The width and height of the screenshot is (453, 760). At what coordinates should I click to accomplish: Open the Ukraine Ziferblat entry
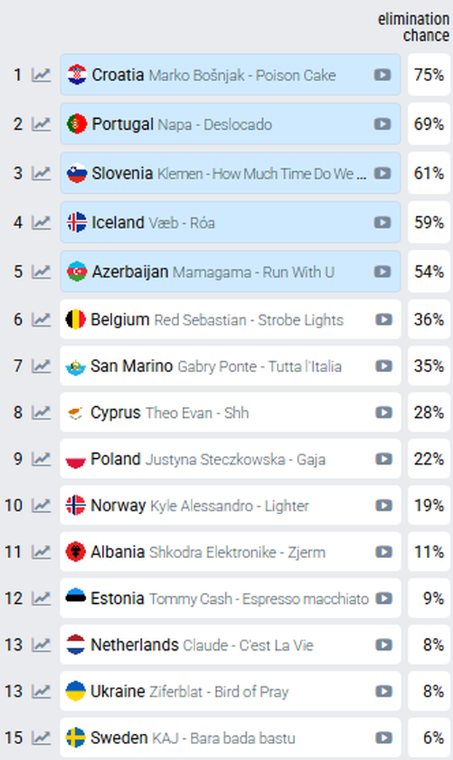(230, 691)
